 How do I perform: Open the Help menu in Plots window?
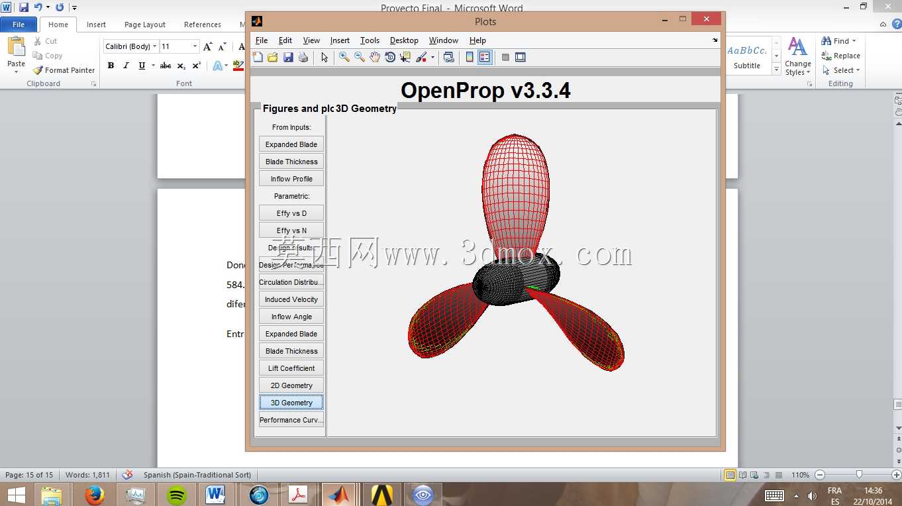(x=477, y=40)
